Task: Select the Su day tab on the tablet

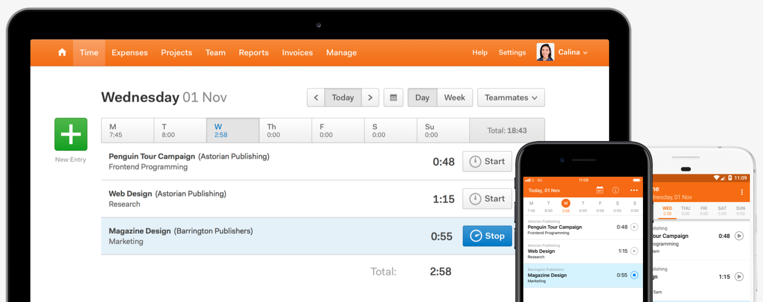Action: pos(443,131)
